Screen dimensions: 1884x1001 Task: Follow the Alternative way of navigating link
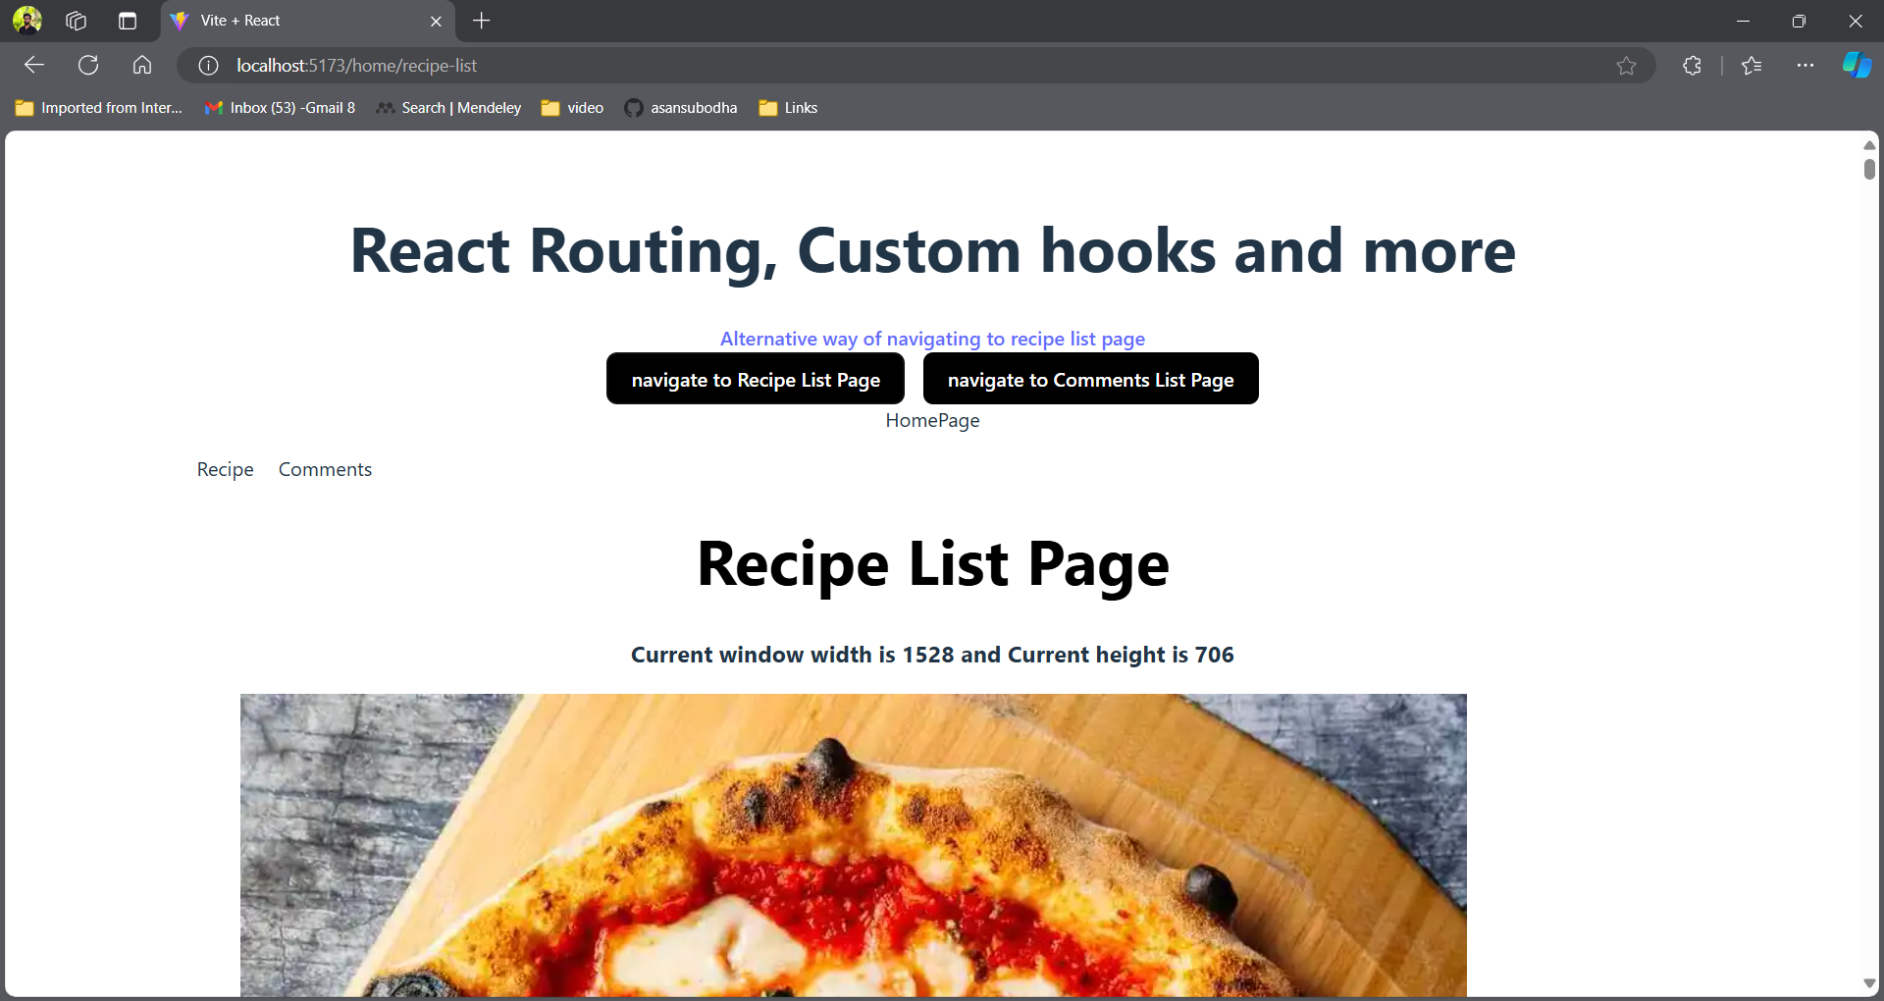932,339
